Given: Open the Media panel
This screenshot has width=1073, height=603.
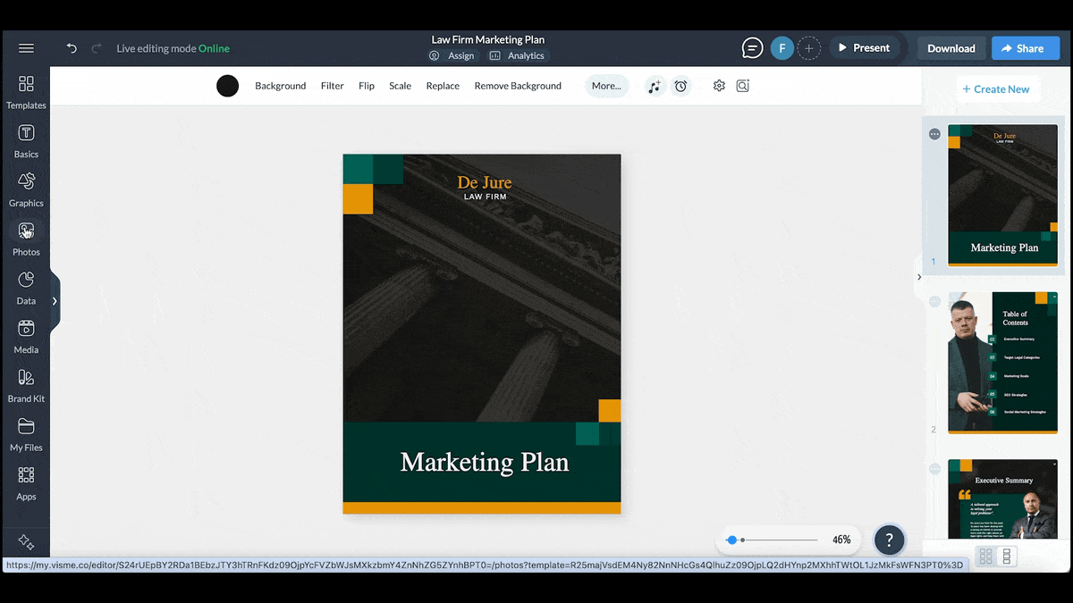Looking at the screenshot, I should click(26, 339).
